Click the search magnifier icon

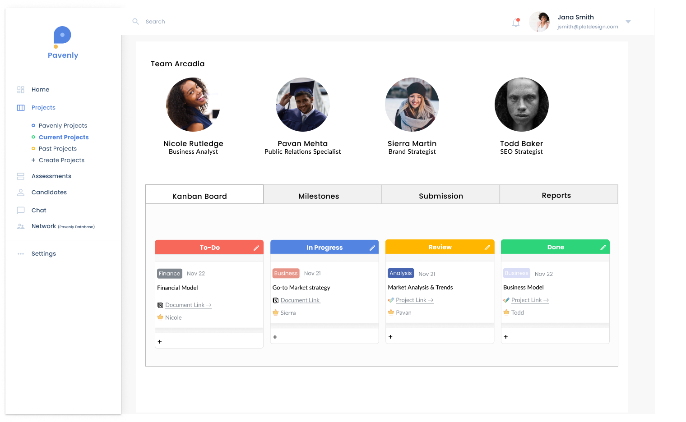point(135,21)
